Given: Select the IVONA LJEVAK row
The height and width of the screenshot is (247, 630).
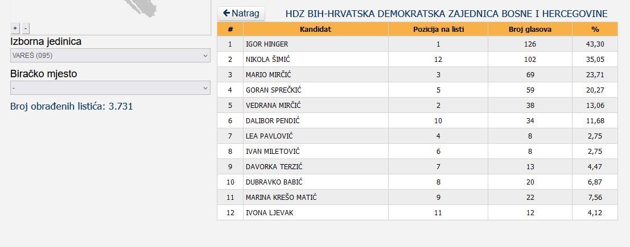Looking at the screenshot, I should [x=418, y=212].
